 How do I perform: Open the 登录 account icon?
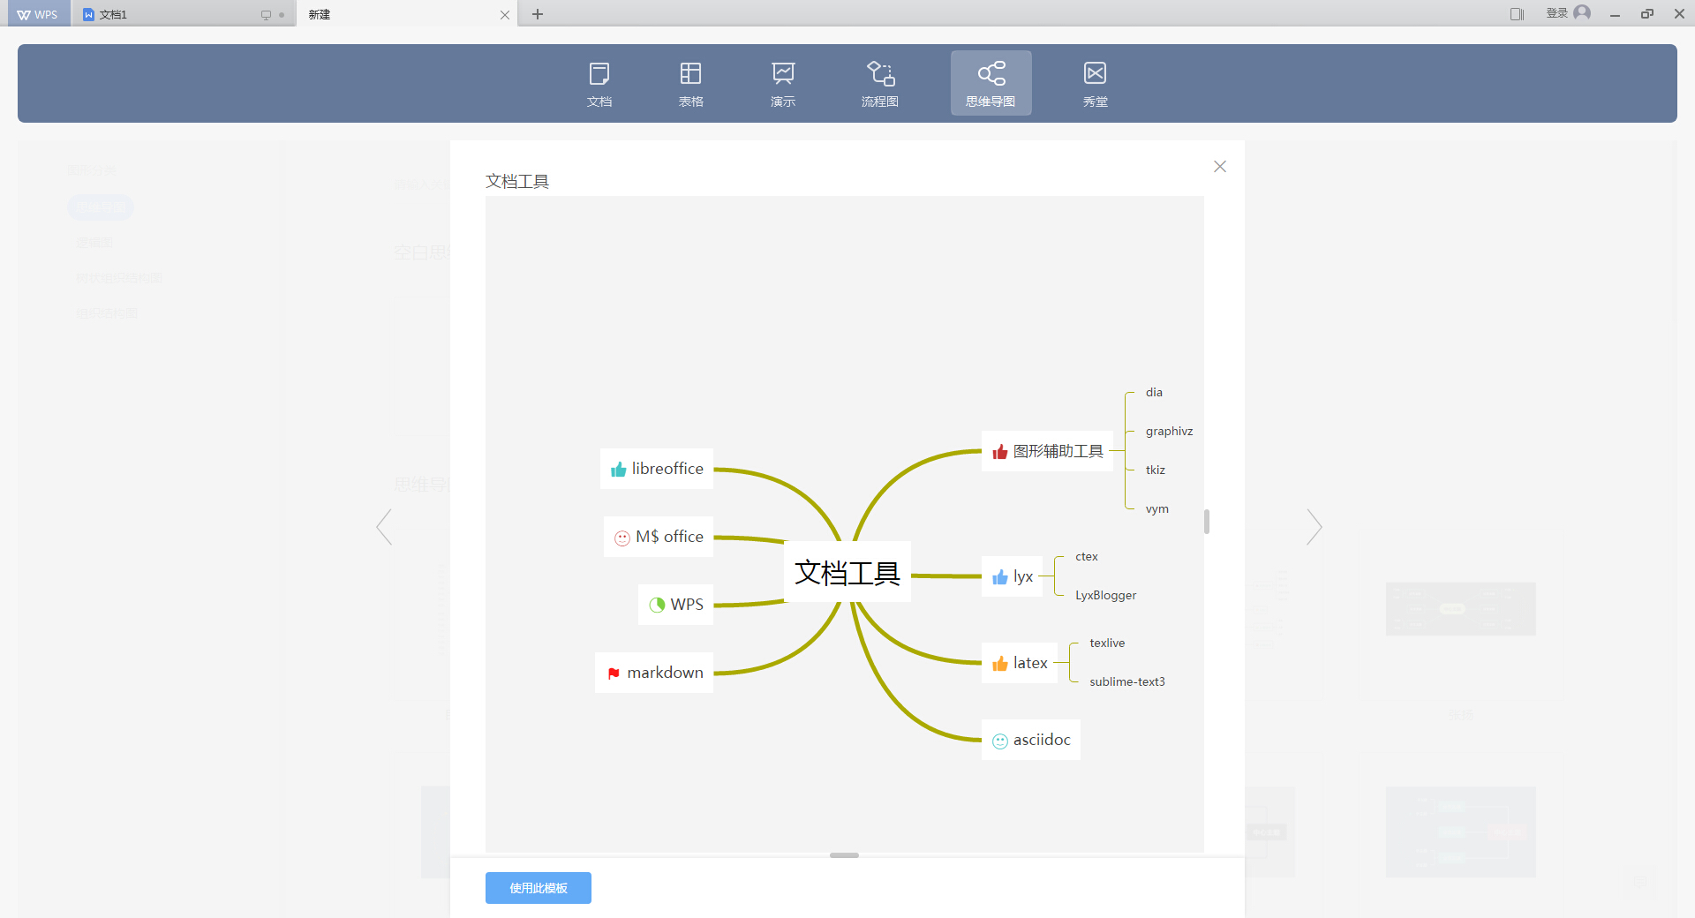[x=1583, y=13]
